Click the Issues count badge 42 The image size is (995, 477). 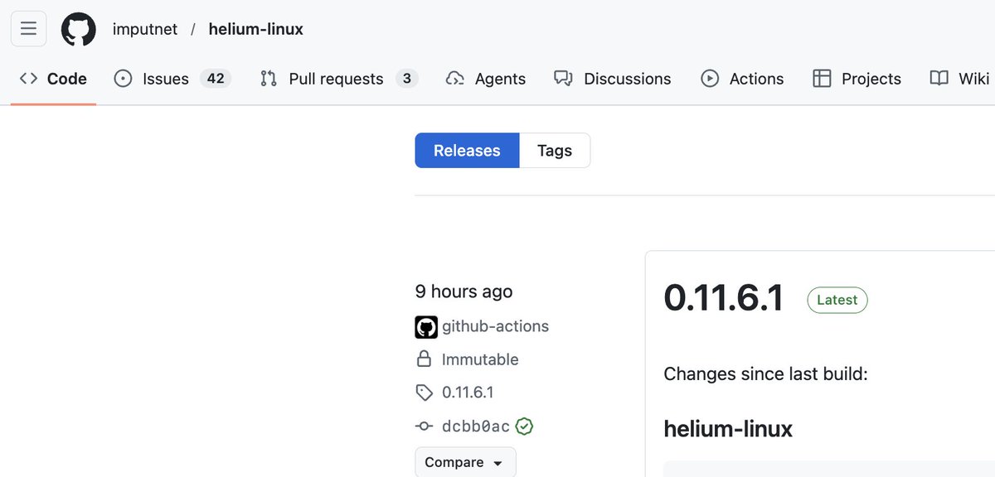(x=216, y=79)
